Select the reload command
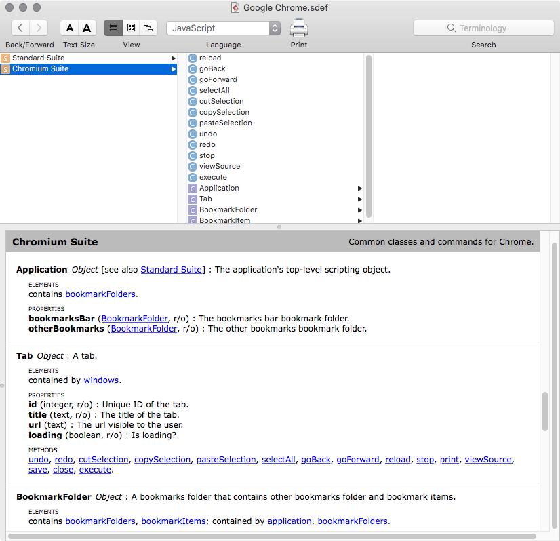This screenshot has width=560, height=541. tap(210, 58)
